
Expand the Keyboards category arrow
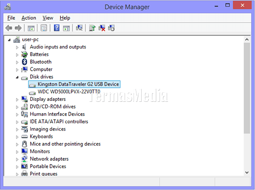(17, 137)
